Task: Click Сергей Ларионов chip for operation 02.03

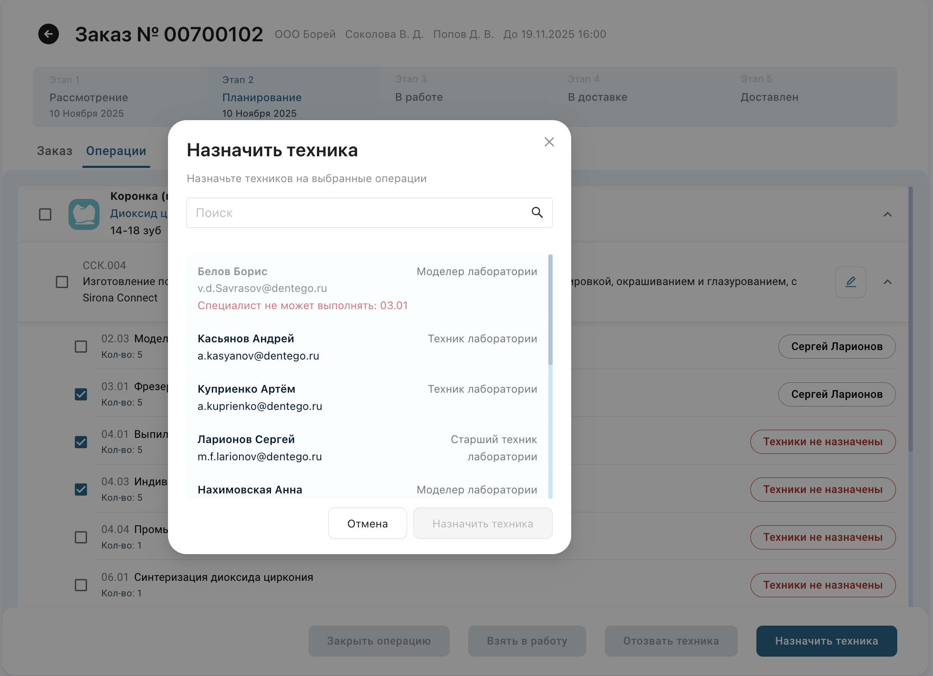Action: pos(837,347)
